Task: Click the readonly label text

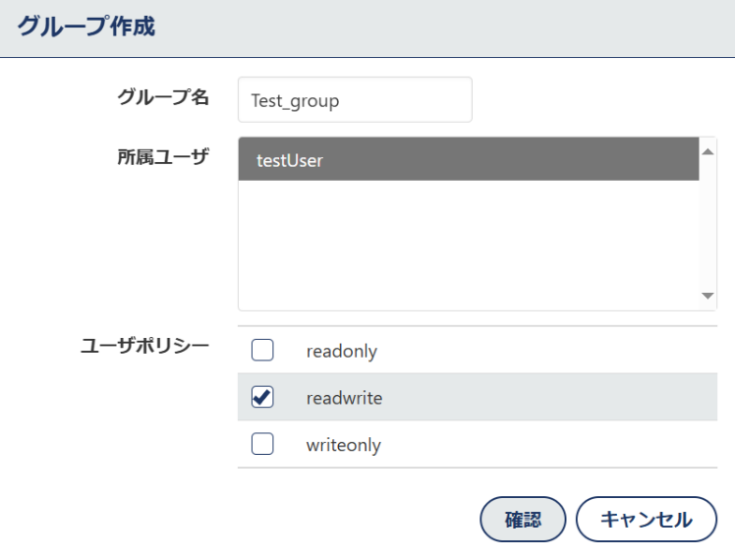Action: pyautogui.click(x=342, y=352)
